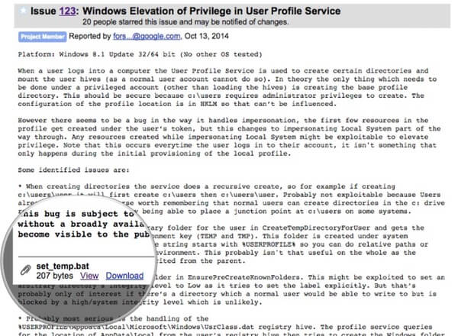Image resolution: width=458 pixels, height=336 pixels.
Task: Click the 'set_temp.bat' file name
Action: (63, 267)
